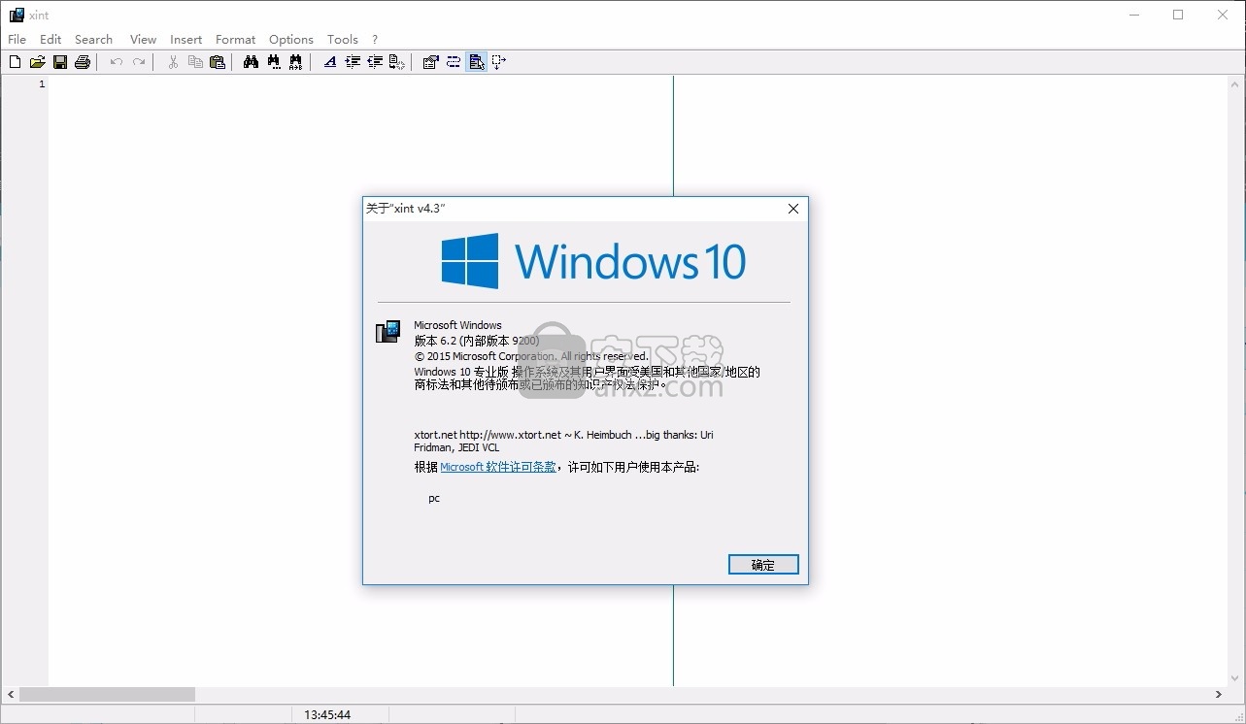Click the "版本 6.2 (内部版本 9200)" text
The image size is (1246, 724).
pyautogui.click(x=477, y=341)
